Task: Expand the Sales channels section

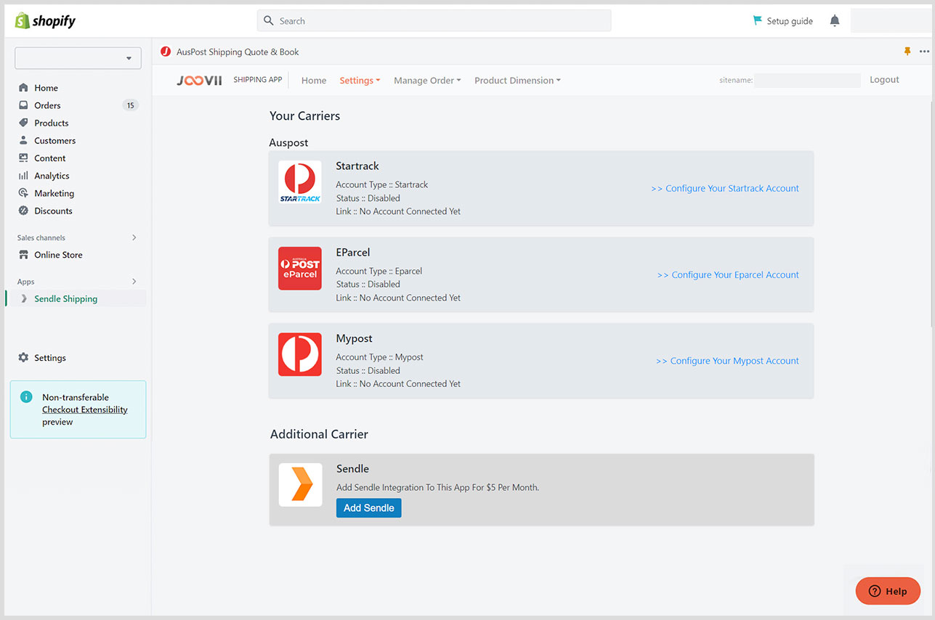Action: pos(134,237)
